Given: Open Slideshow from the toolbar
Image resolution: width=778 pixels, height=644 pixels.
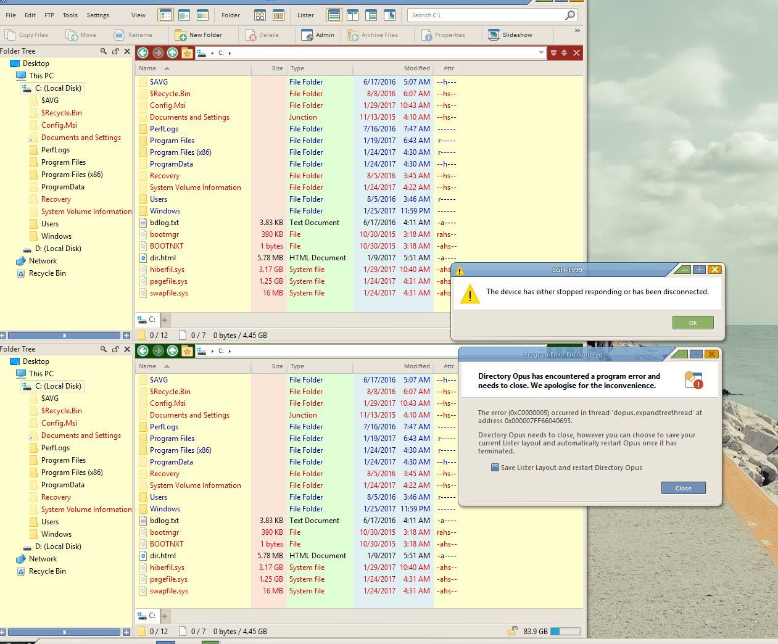Looking at the screenshot, I should click(510, 35).
